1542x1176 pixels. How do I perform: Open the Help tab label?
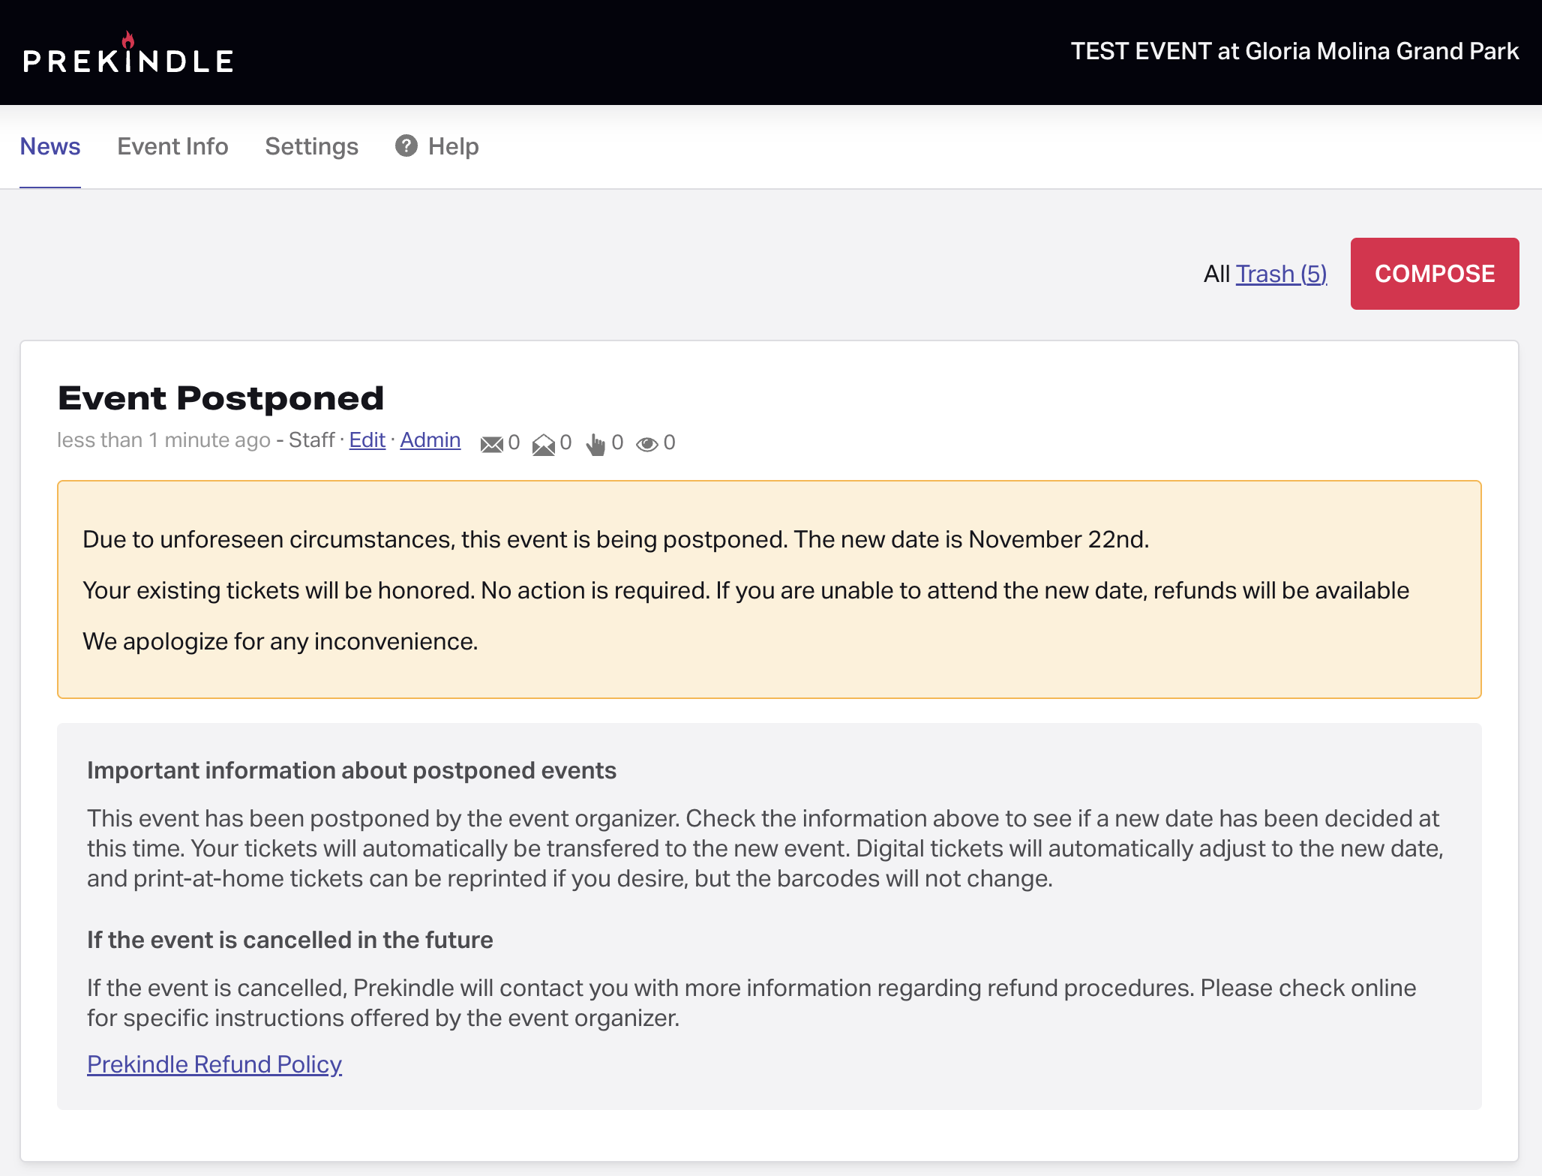click(x=454, y=146)
